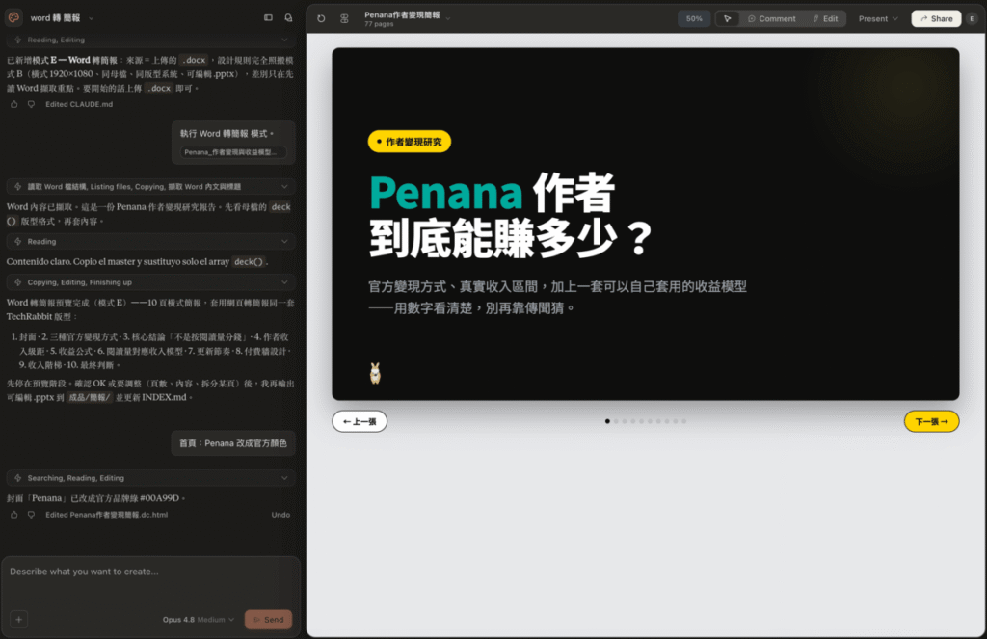Thumbs down the latest Penana edit response
This screenshot has width=987, height=639.
[x=31, y=515]
